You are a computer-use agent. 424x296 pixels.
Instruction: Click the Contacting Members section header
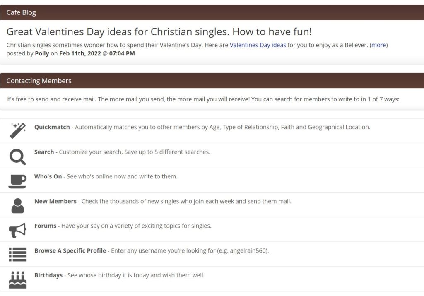pos(212,81)
